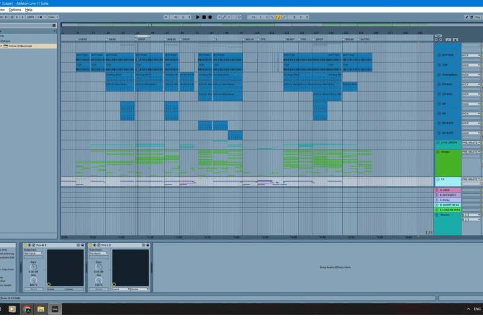Open Chrome from the Windows taskbar
The image size is (483, 327).
(x=27, y=309)
